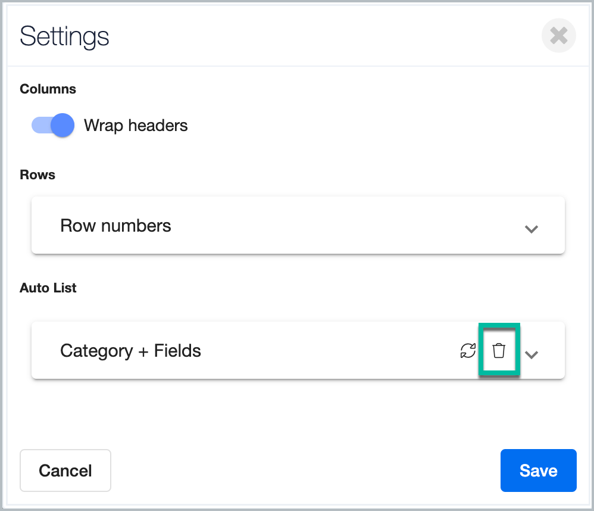Screen dimensions: 594x511
Task: Select the Rows section heading
Action: point(37,175)
